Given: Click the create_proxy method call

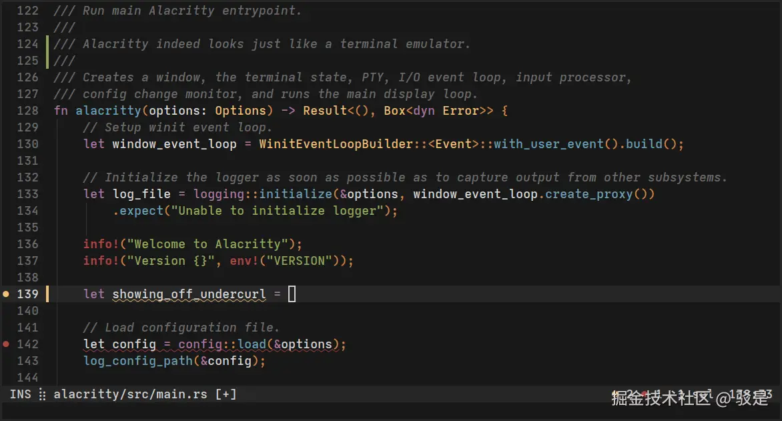Looking at the screenshot, I should [x=589, y=194].
